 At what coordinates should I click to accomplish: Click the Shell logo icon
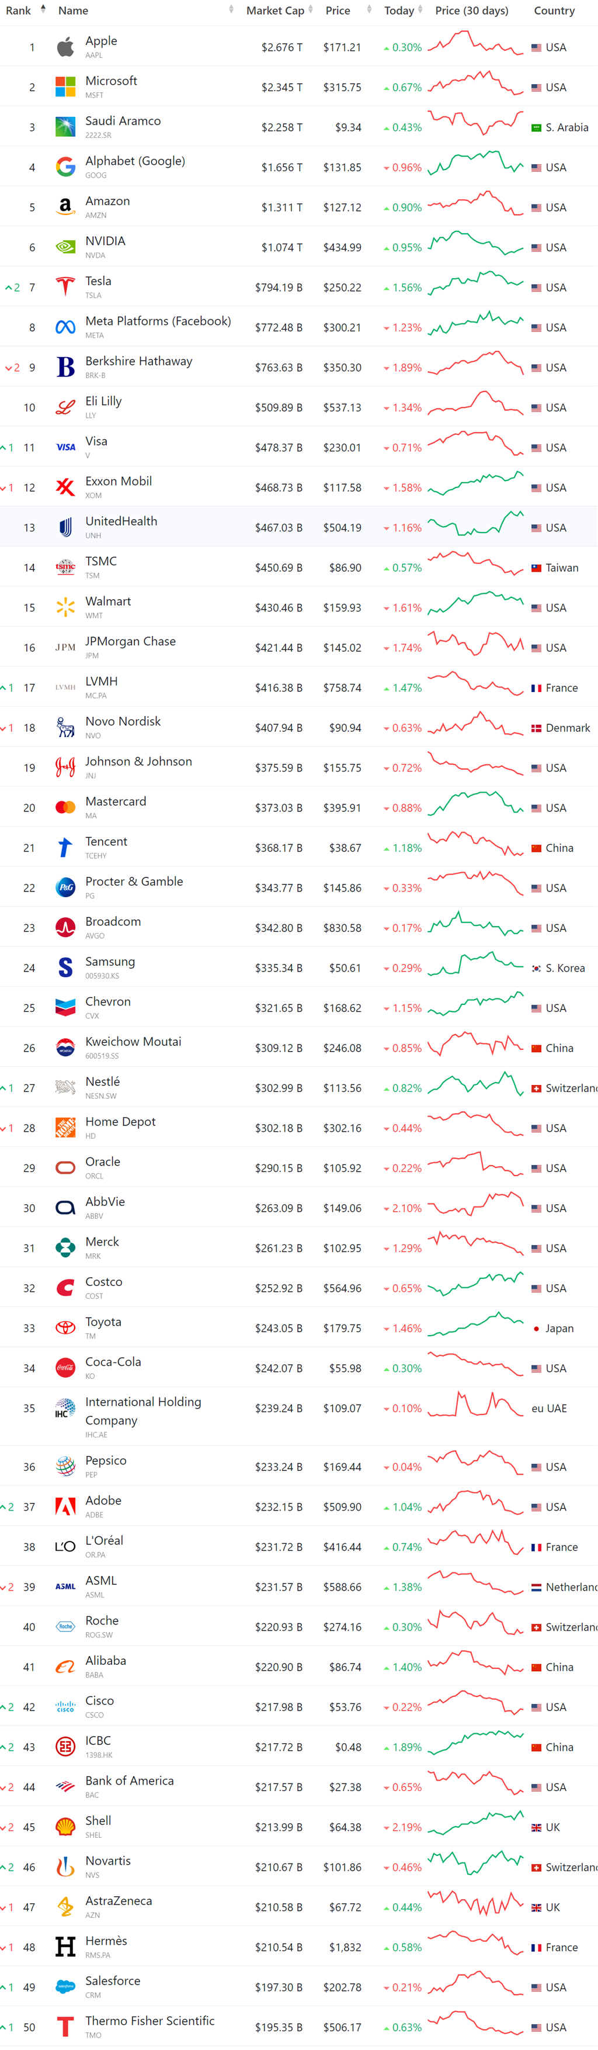(65, 1827)
